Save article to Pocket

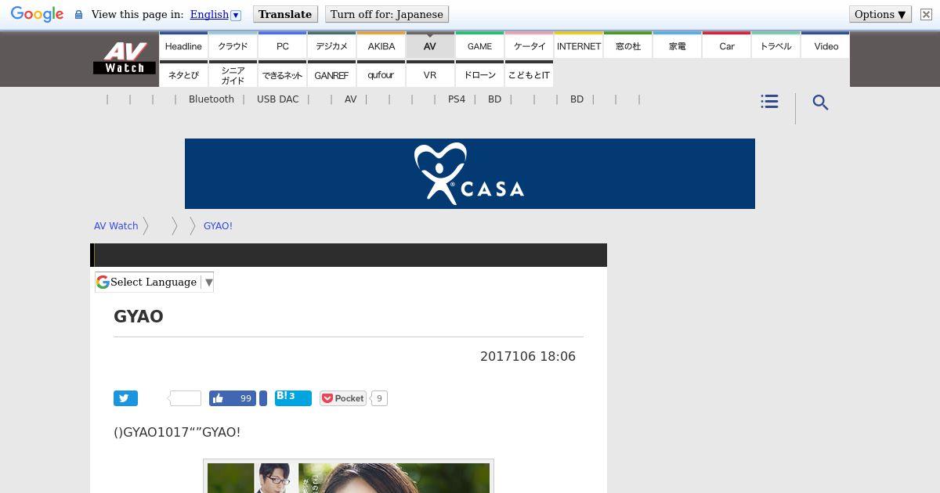[343, 398]
